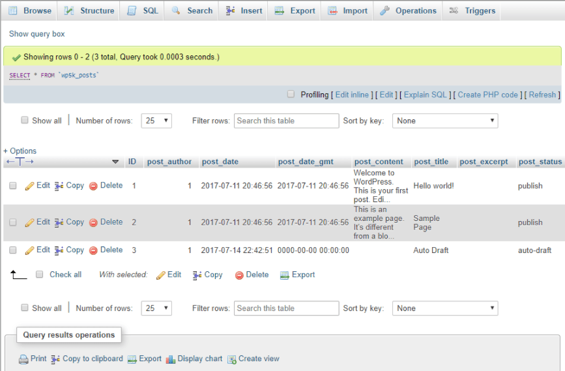Click the Copy to clipboard icon
Image resolution: width=565 pixels, height=371 pixels.
point(55,359)
